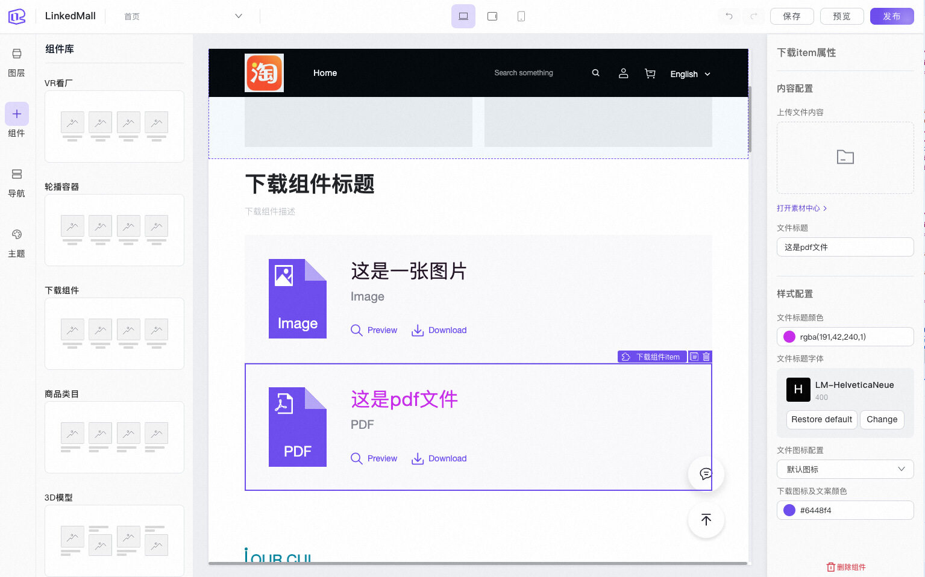This screenshot has width=925, height=577.
Task: Click the shopping cart icon in header
Action: point(650,73)
